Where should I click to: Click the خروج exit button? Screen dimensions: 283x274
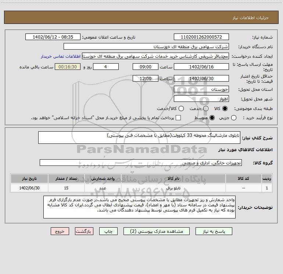tap(60, 231)
